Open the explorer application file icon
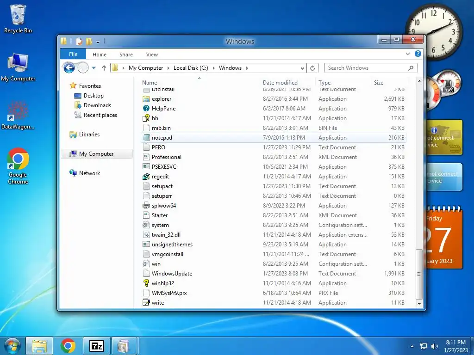Image resolution: width=474 pixels, height=355 pixels. click(146, 99)
